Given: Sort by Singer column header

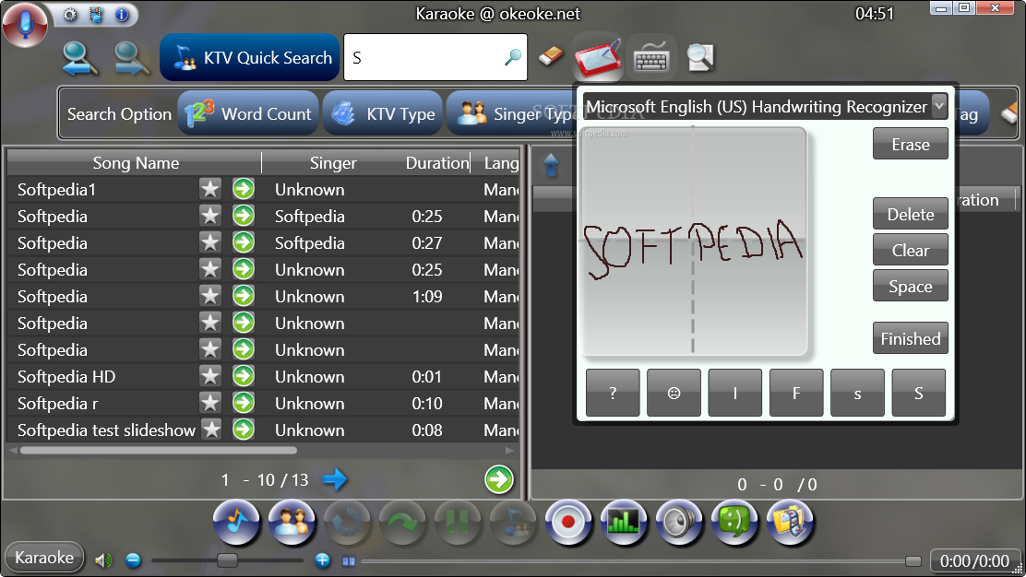Looking at the screenshot, I should tap(333, 163).
